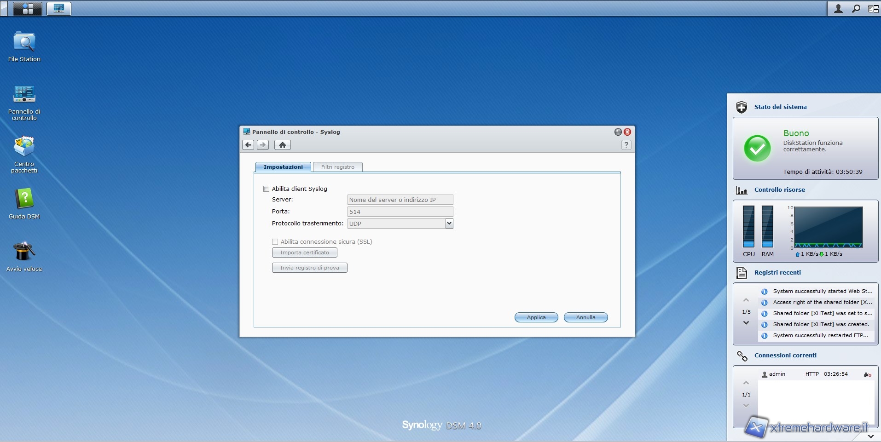The height and width of the screenshot is (442, 881).
Task: Launch Centro pacchetti from desktop
Action: click(x=24, y=147)
